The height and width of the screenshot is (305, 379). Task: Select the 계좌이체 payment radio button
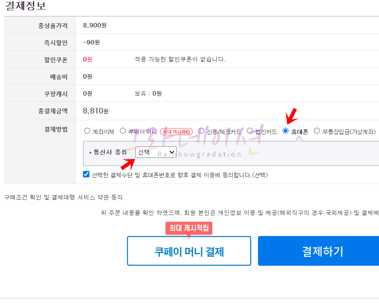click(87, 131)
